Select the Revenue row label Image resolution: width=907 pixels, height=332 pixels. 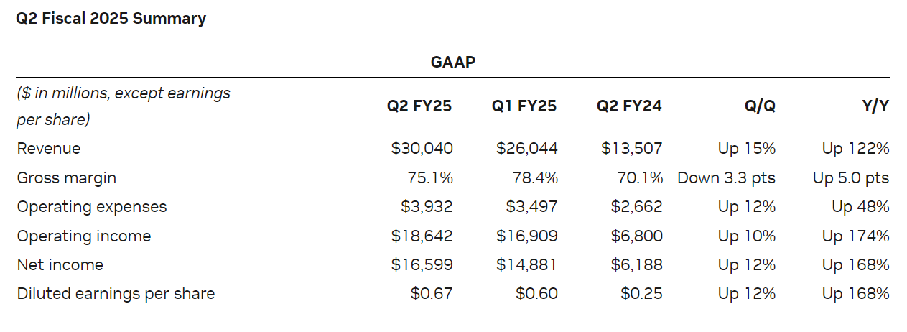tap(49, 149)
